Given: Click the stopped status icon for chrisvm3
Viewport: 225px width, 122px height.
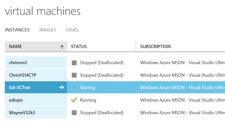Looking at the screenshot, I should point(74,63).
